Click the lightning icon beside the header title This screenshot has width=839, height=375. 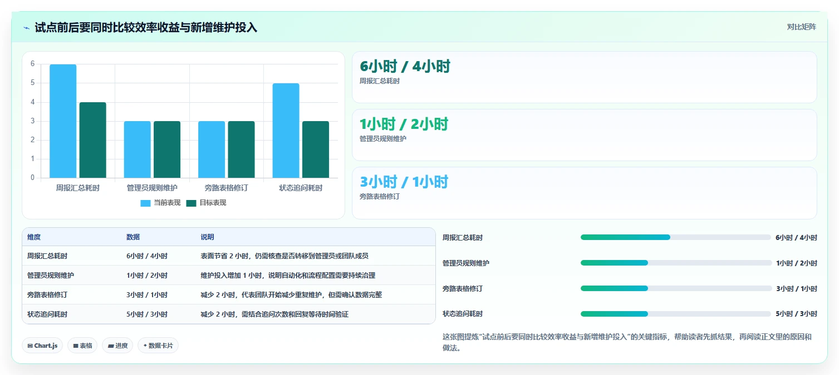26,27
